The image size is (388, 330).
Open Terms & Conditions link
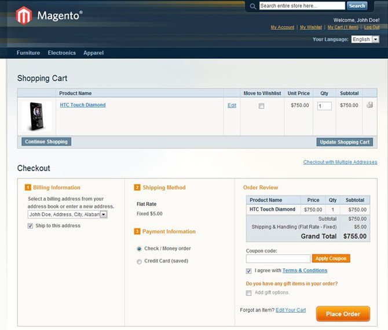305,270
